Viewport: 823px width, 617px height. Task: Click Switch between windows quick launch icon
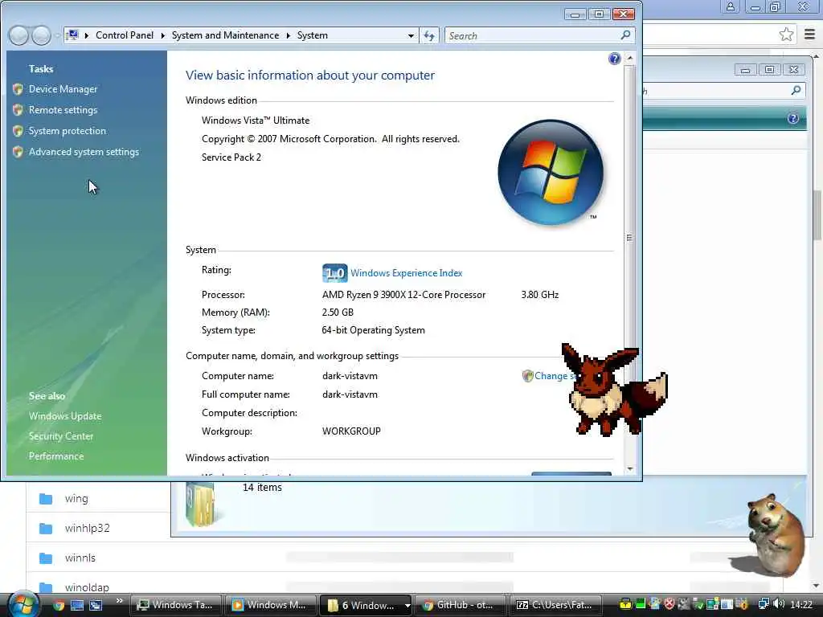pos(95,606)
